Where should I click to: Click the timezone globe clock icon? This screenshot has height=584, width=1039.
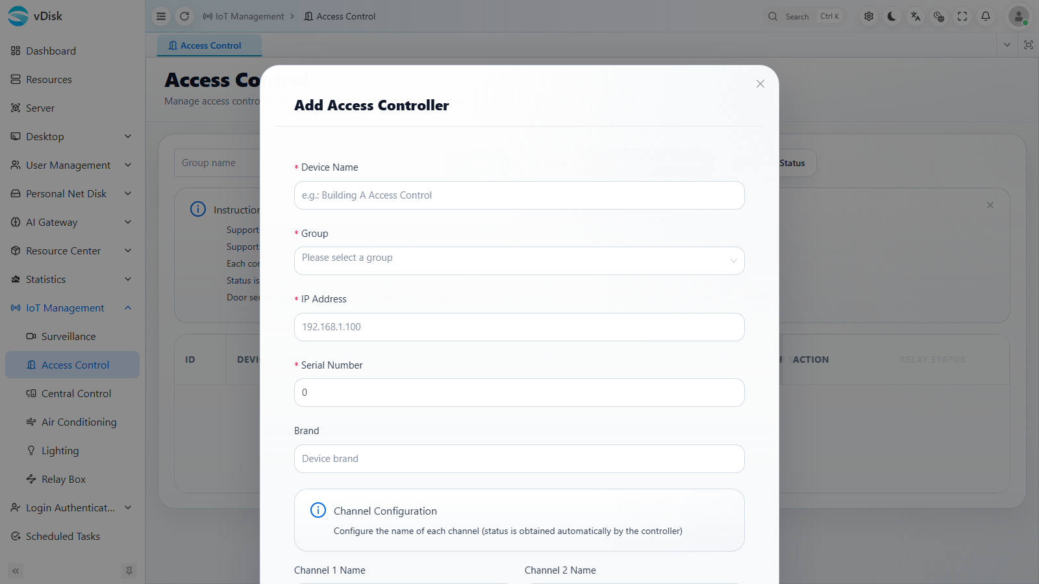939,16
